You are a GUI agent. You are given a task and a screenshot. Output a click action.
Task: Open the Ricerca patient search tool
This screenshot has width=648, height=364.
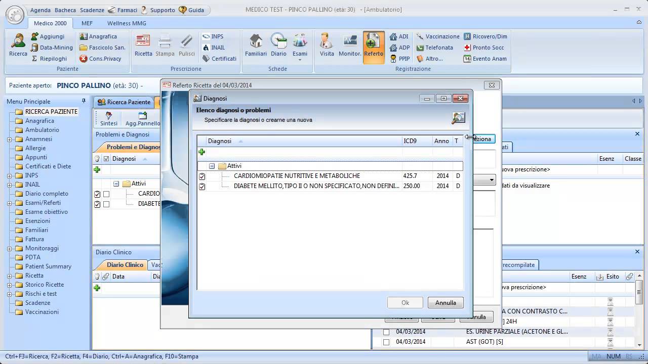click(18, 45)
